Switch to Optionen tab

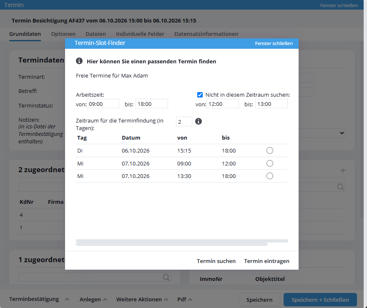[63, 34]
